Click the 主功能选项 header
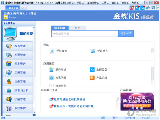The height and width of the screenshot is (120, 160). coord(19,23)
